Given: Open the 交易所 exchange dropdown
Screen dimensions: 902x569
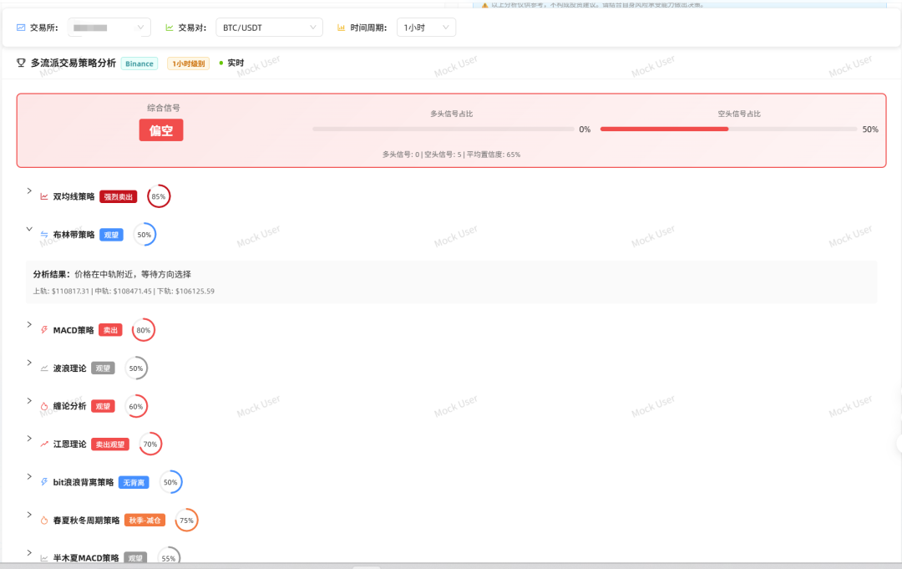Looking at the screenshot, I should tap(109, 28).
